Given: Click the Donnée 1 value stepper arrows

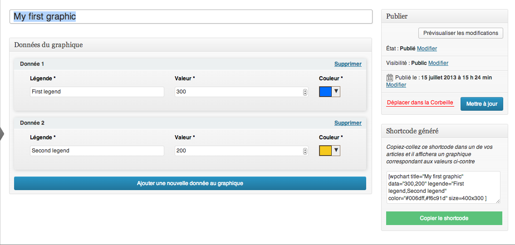Looking at the screenshot, I should (305, 92).
